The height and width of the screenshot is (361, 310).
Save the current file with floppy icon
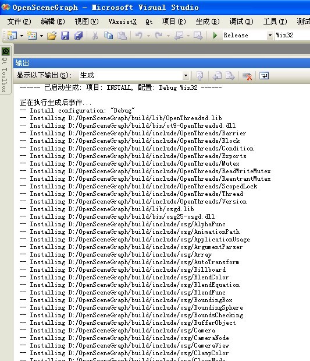(x=65, y=36)
